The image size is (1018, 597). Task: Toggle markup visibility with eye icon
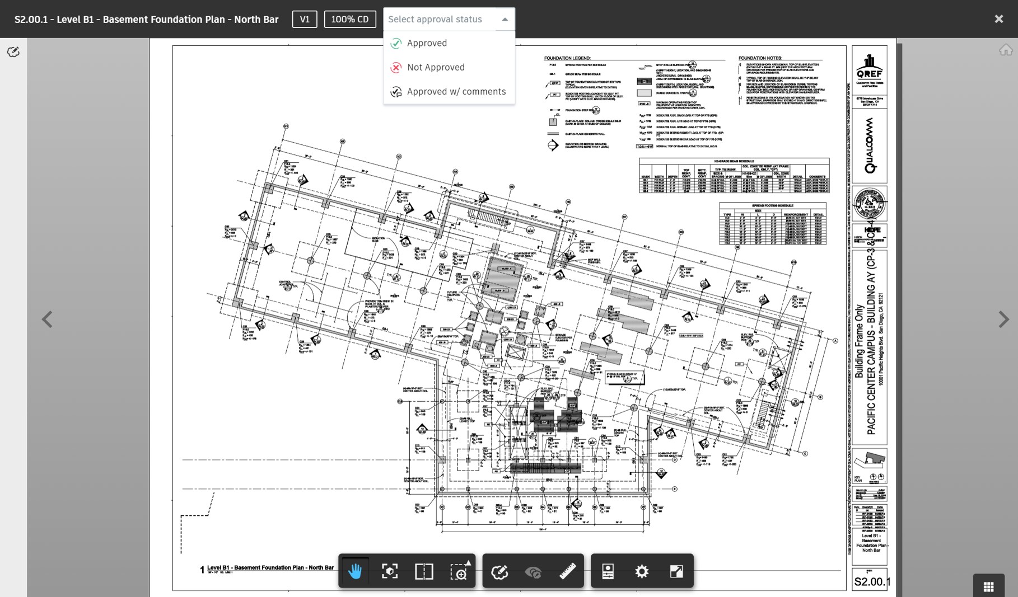coord(533,571)
